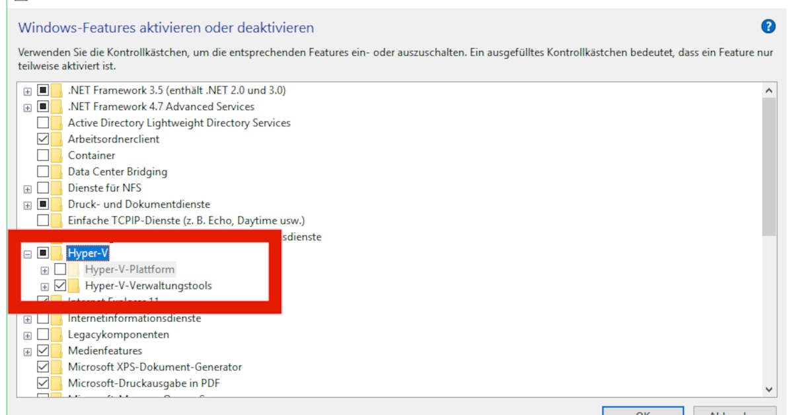Select the Hyper-V feature label
The image size is (793, 415).
pyautogui.click(x=88, y=253)
